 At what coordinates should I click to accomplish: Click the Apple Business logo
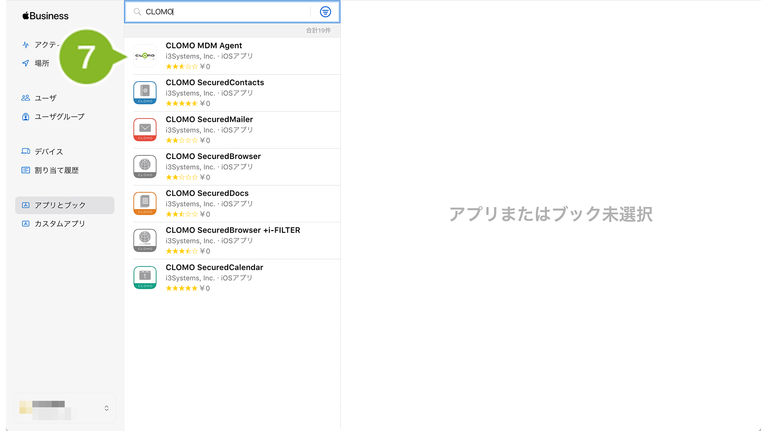[45, 16]
